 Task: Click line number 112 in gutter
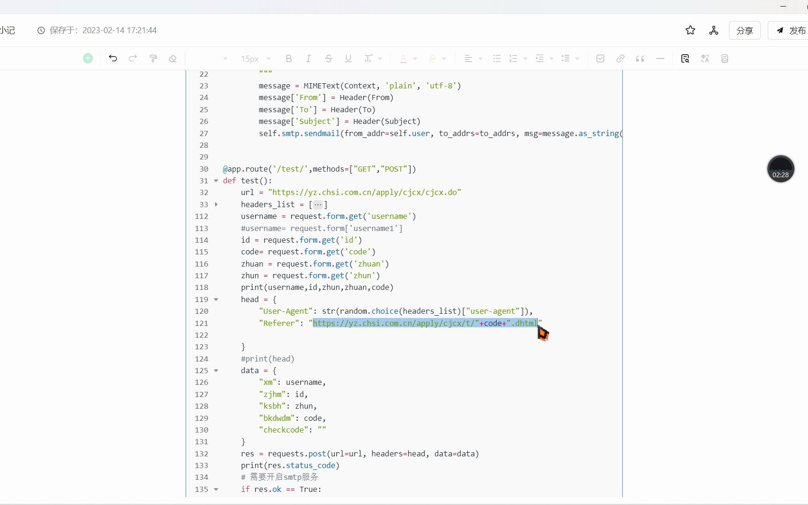click(x=202, y=216)
